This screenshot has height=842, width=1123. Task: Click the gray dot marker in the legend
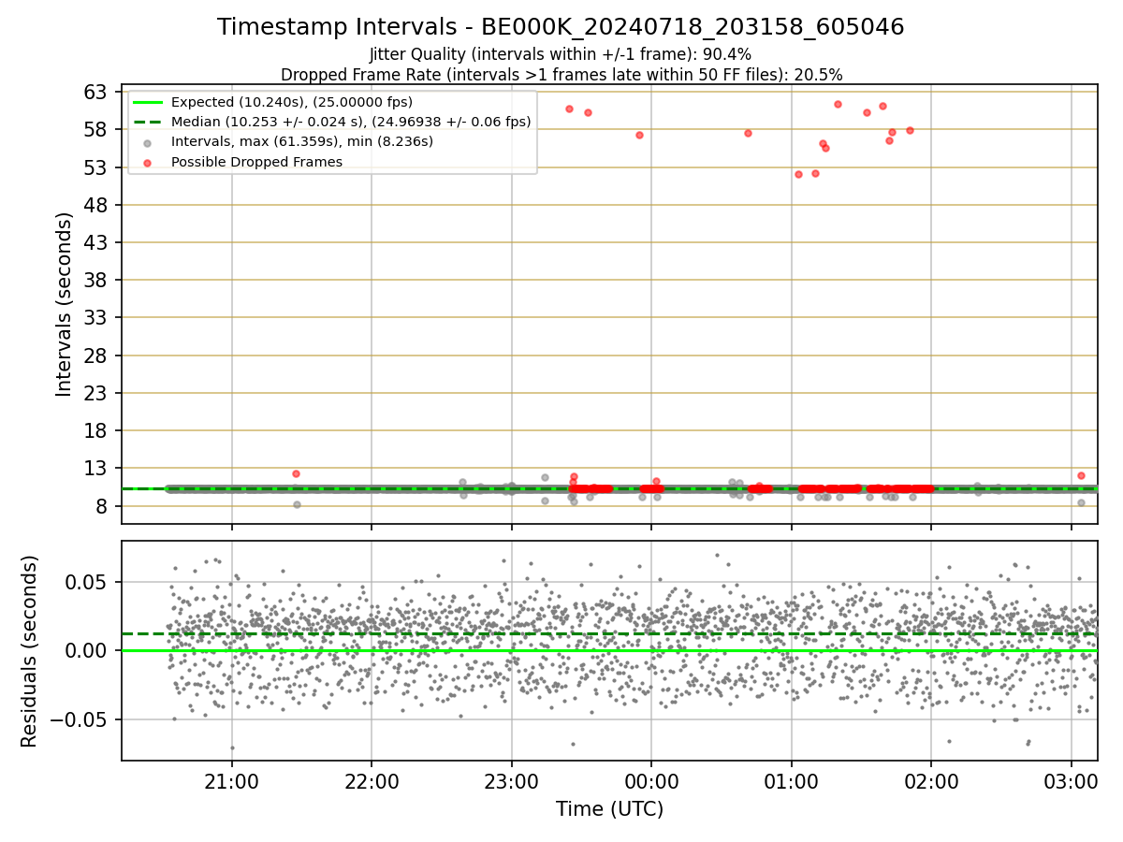(x=148, y=142)
